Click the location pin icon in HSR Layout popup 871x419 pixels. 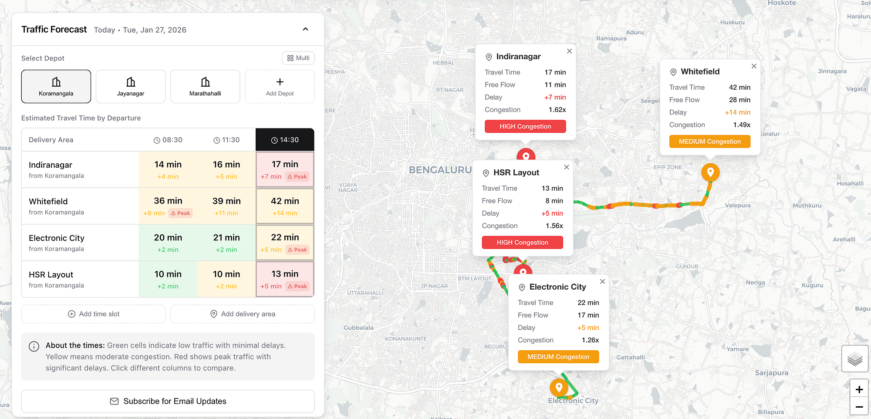click(486, 173)
